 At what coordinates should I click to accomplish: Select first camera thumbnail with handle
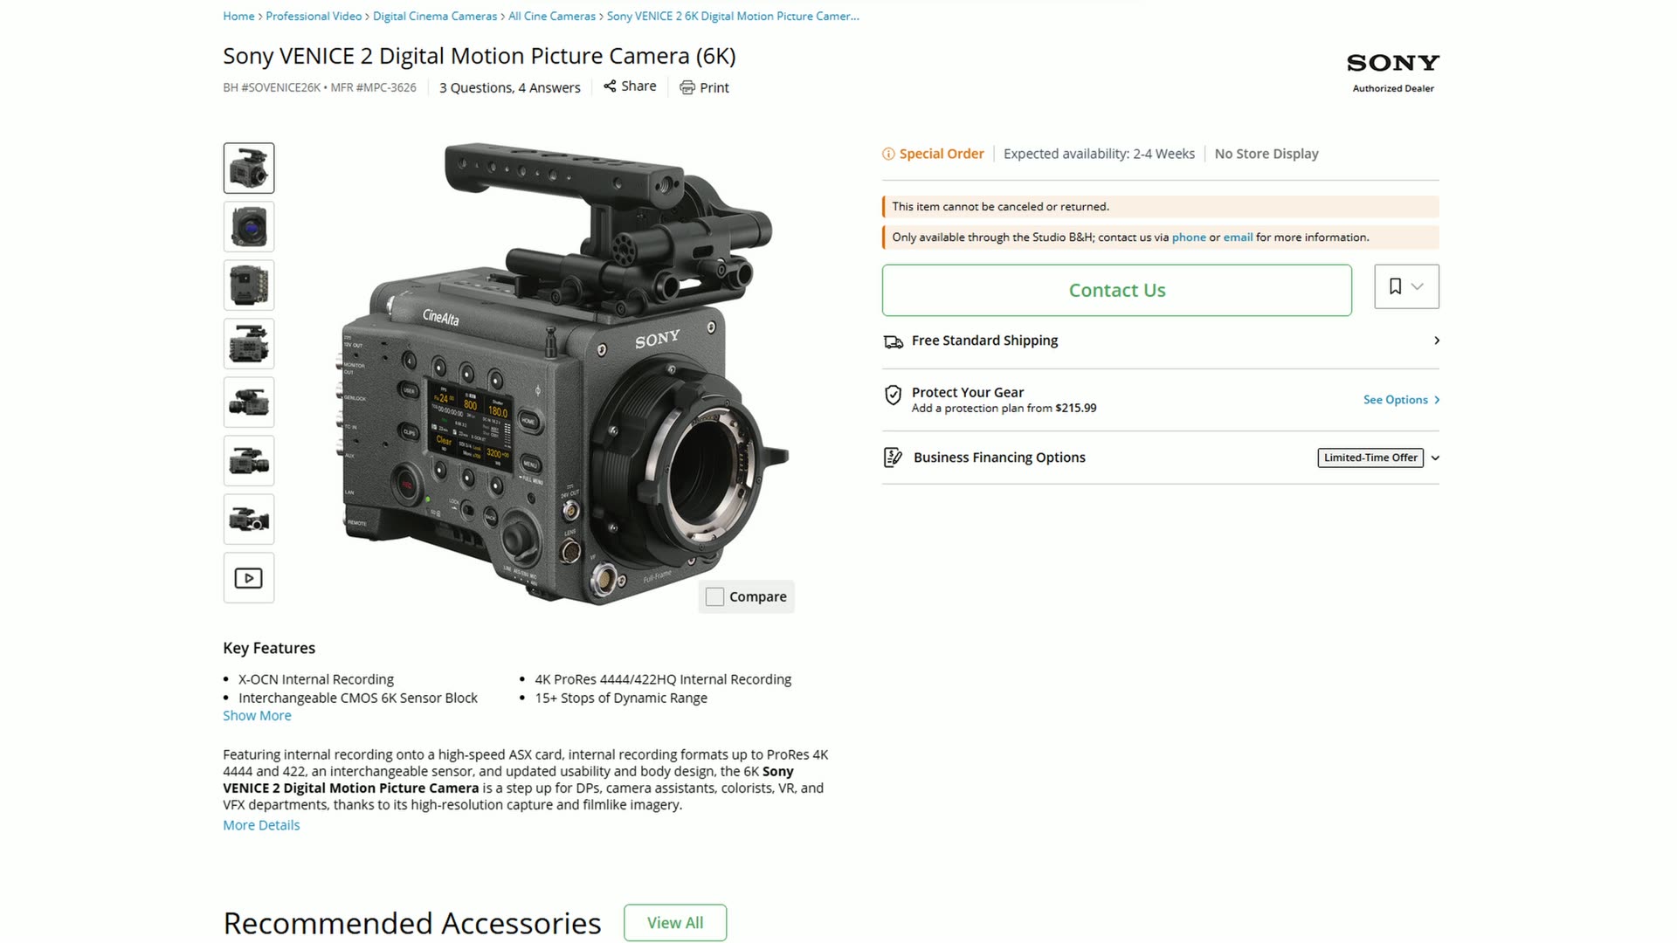click(x=249, y=169)
